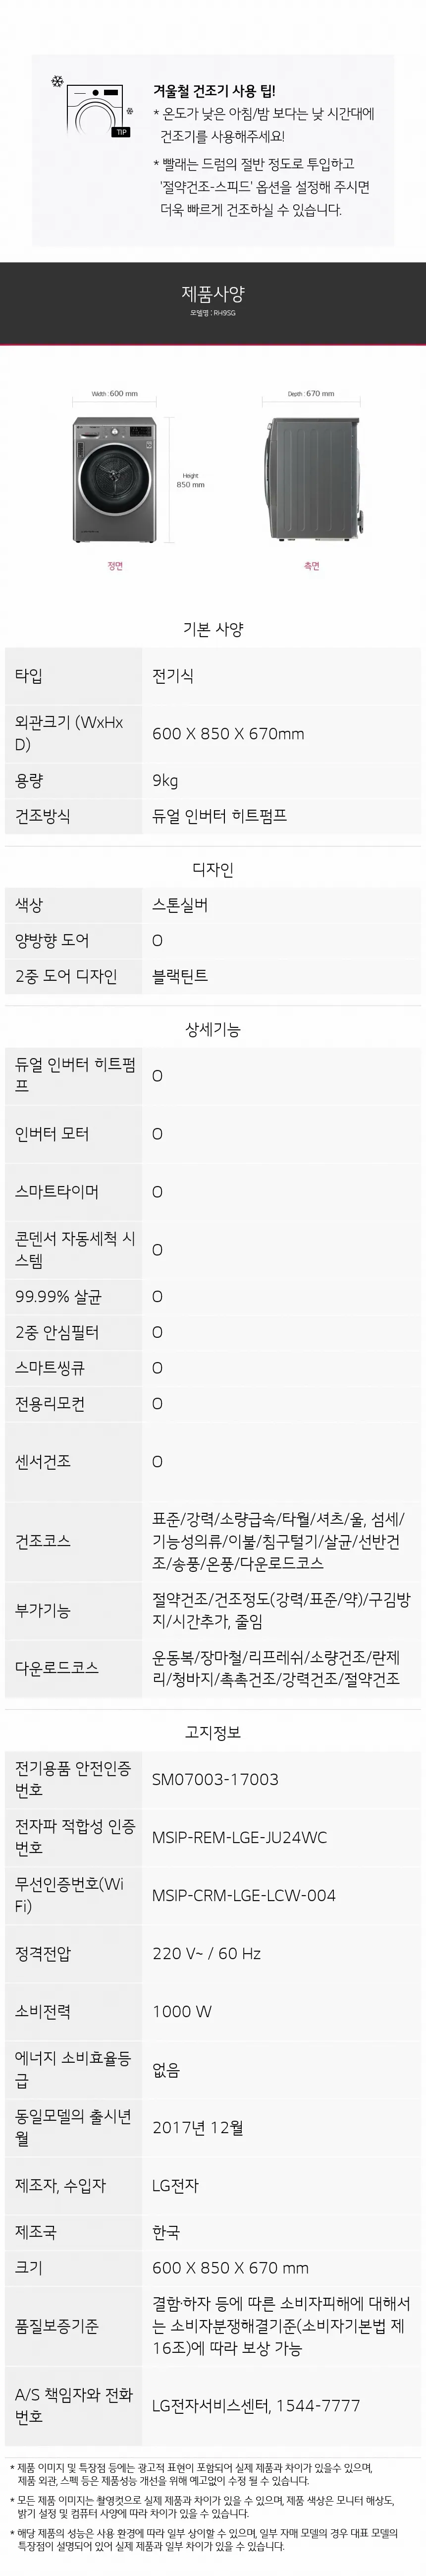Click the 건조코스 row label
Viewport: 426px width, 2576px height.
pos(43,1541)
